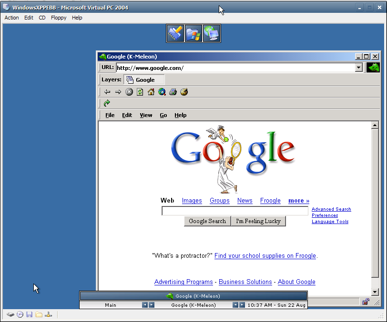Follow the Froogle link above search box
The height and width of the screenshot is (322, 387).
(x=271, y=201)
